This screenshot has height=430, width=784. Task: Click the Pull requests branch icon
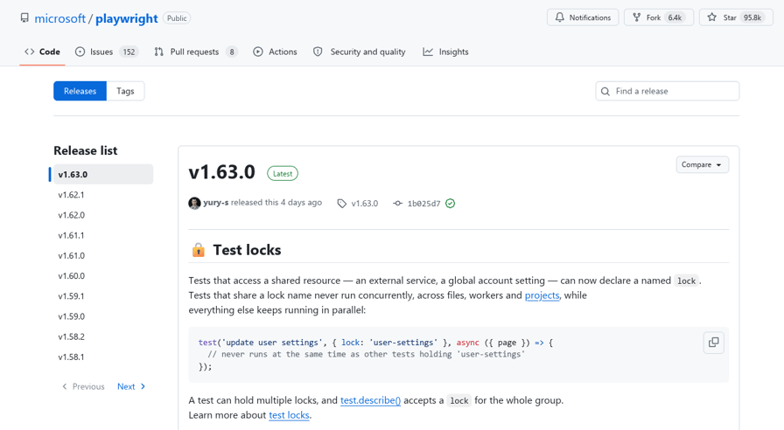159,52
